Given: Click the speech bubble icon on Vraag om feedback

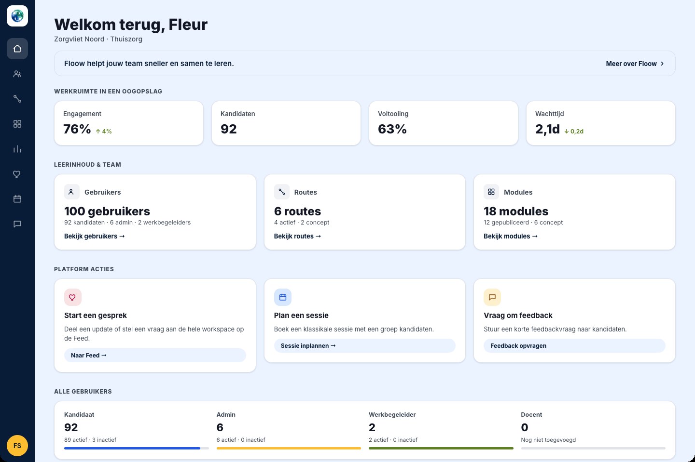Looking at the screenshot, I should tap(492, 297).
